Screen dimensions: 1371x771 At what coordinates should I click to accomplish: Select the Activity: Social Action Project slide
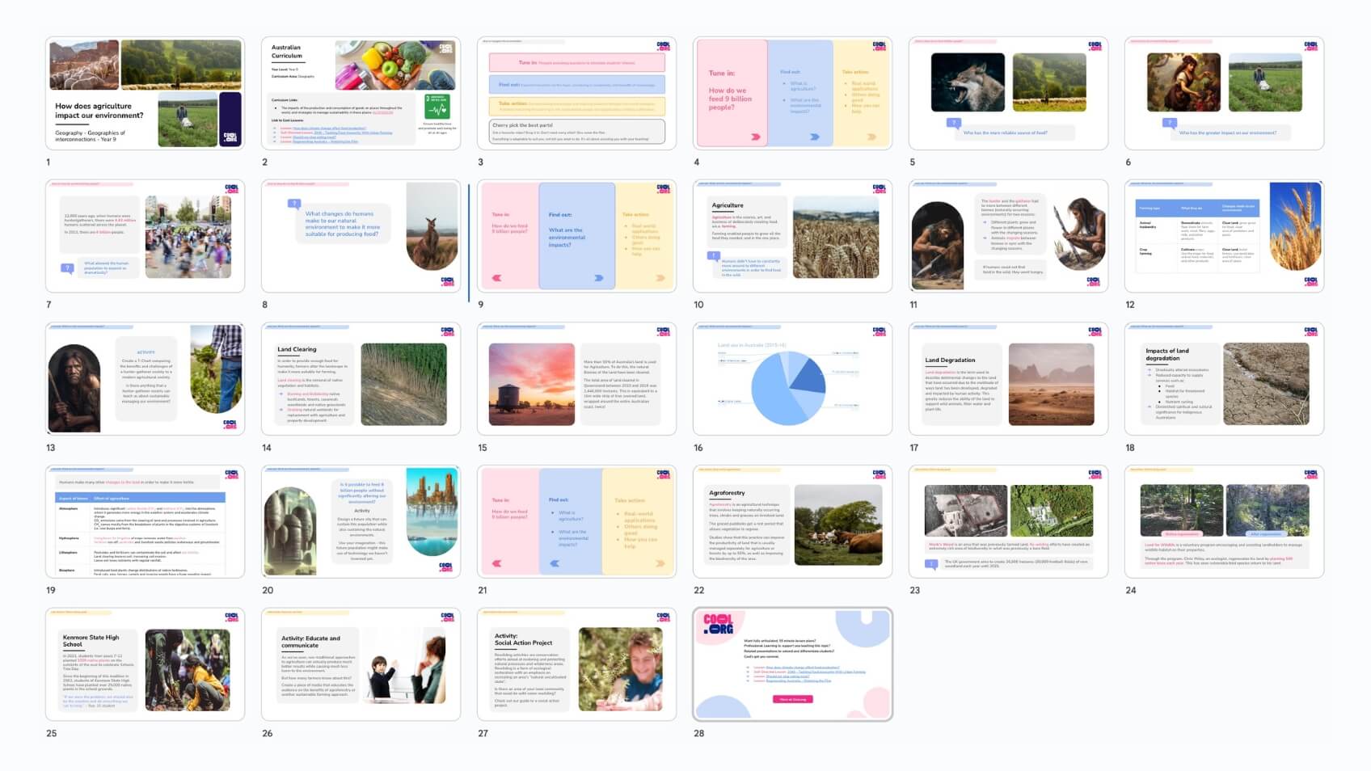tap(576, 664)
